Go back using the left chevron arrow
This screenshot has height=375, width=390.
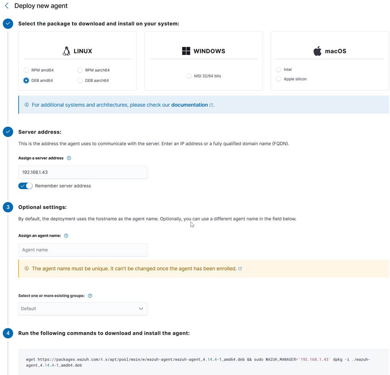[x=7, y=6]
